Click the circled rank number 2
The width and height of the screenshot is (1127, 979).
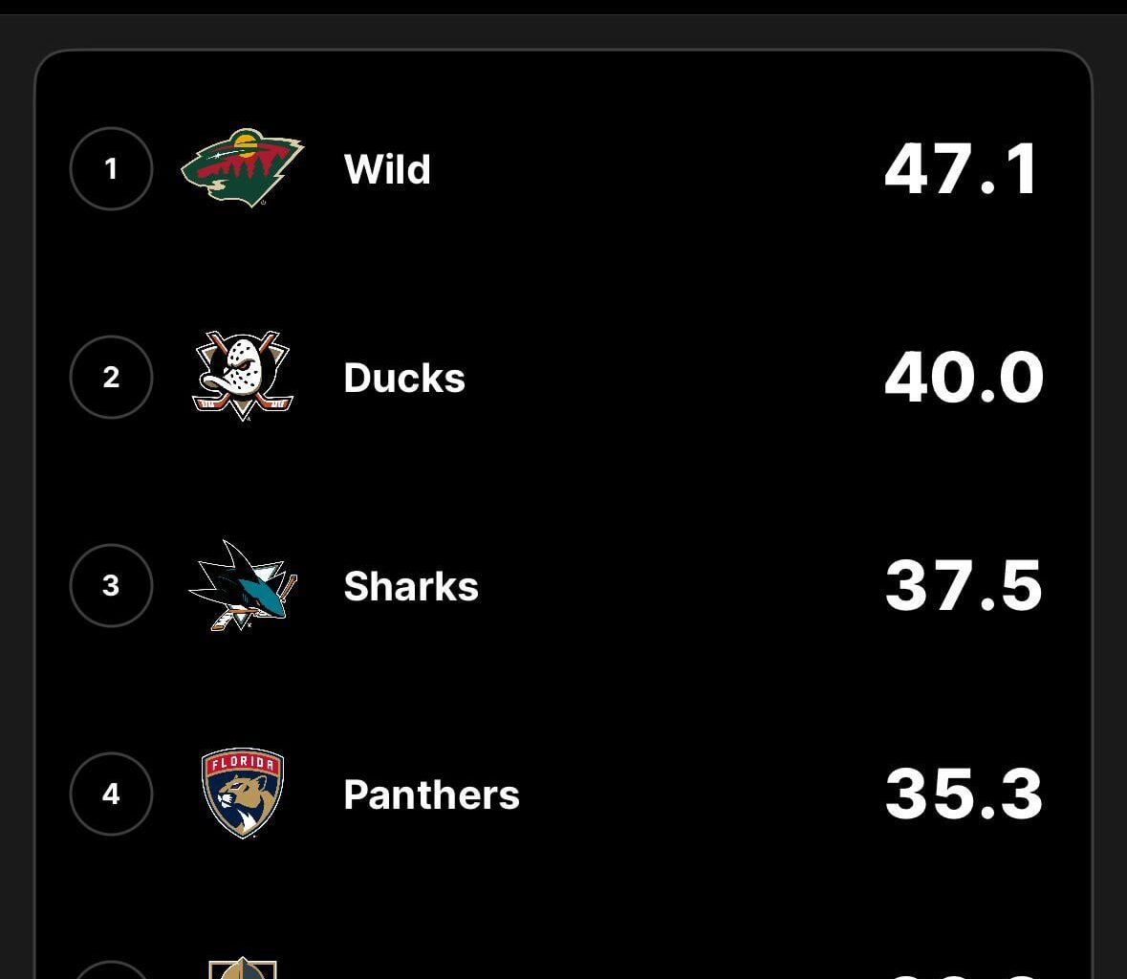coord(111,377)
